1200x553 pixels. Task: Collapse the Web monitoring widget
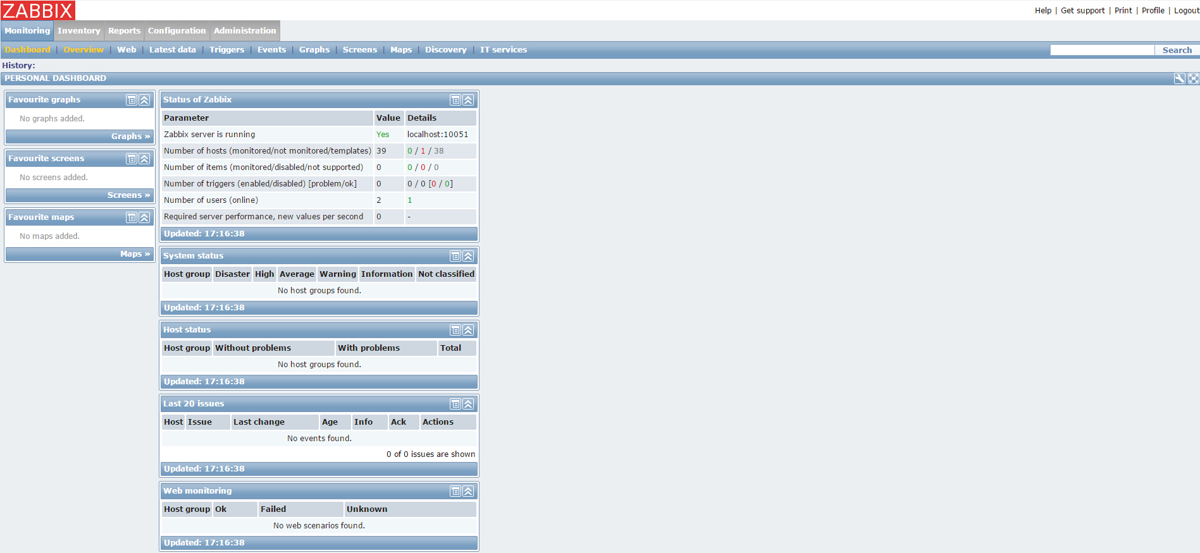click(468, 491)
